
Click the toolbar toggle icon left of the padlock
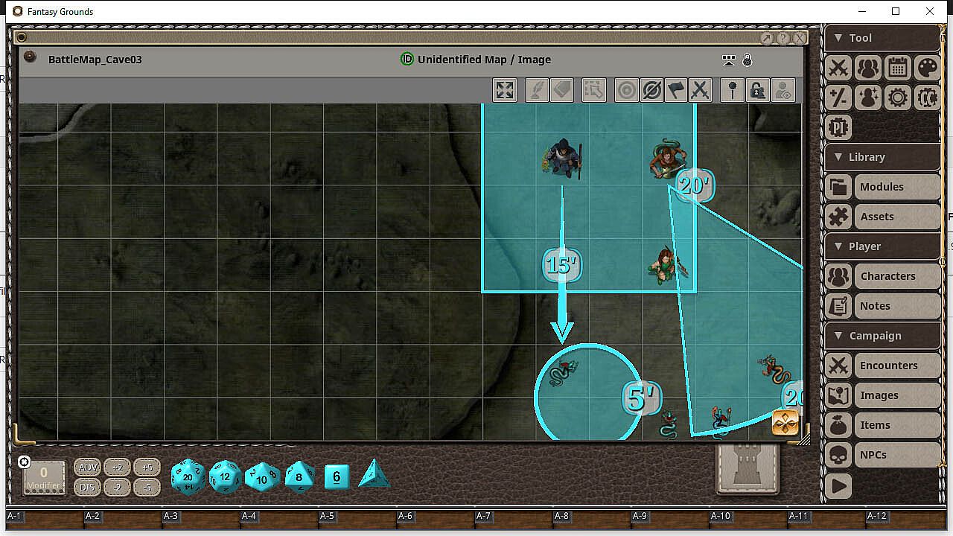point(729,60)
